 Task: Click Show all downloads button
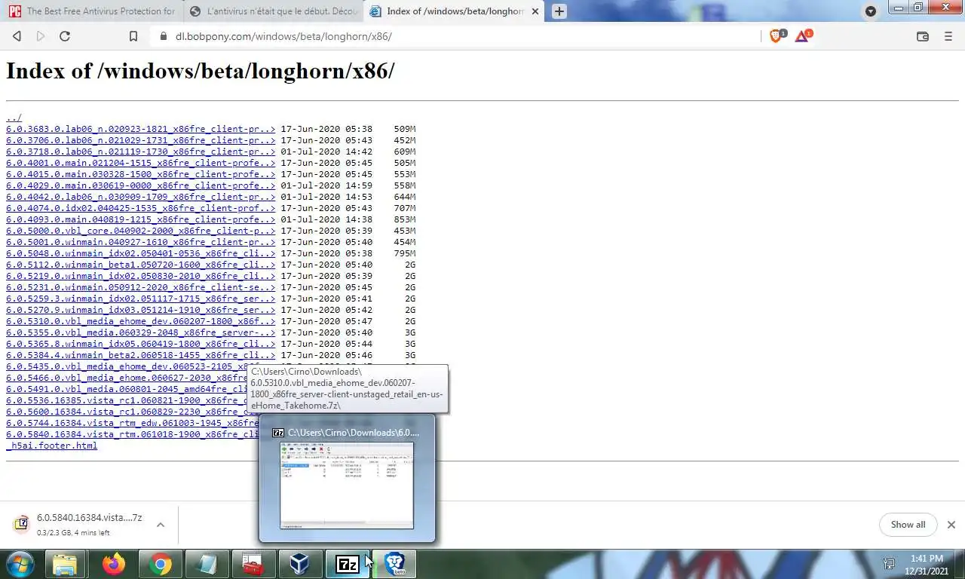coord(908,525)
